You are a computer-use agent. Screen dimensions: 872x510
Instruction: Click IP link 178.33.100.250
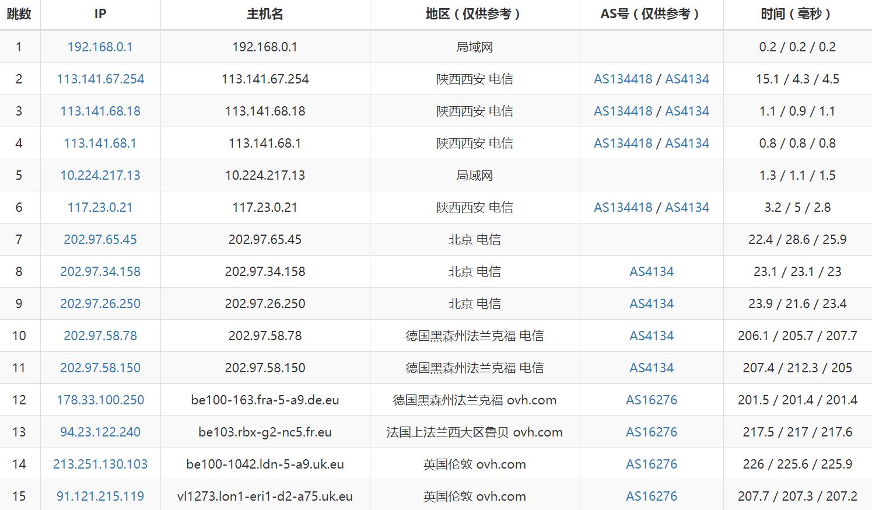tap(100, 400)
